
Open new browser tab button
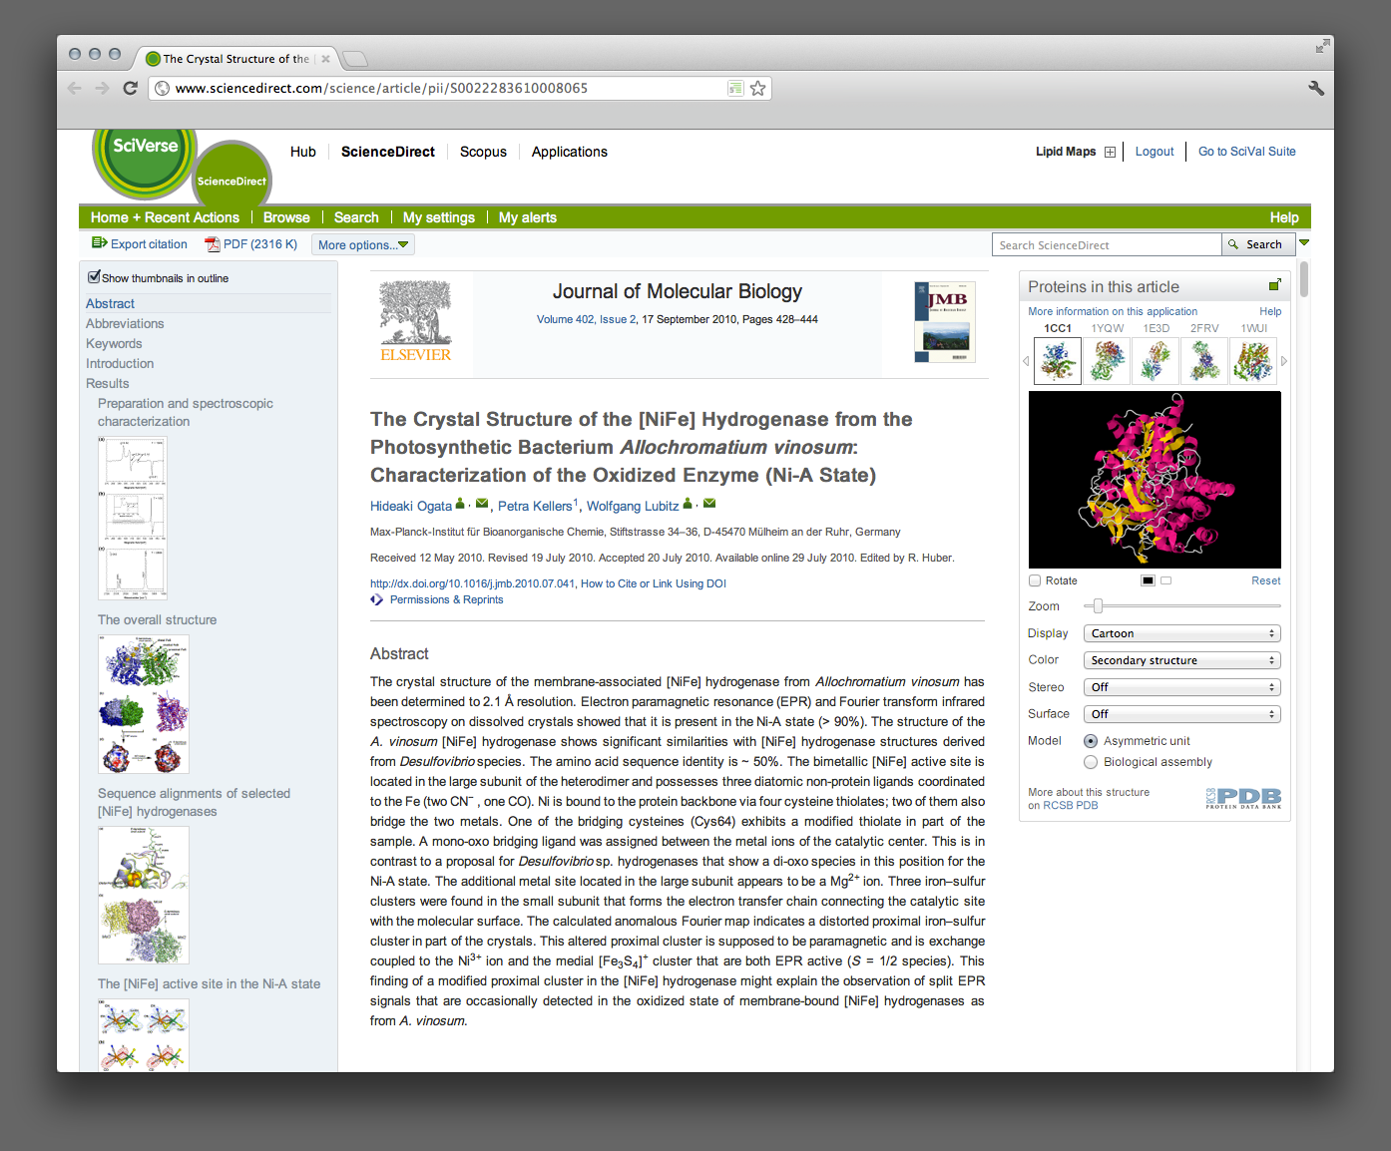coord(355,59)
